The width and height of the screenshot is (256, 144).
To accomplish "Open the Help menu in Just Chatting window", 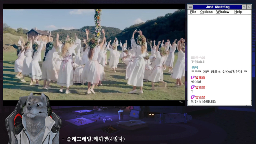I will point(238,12).
